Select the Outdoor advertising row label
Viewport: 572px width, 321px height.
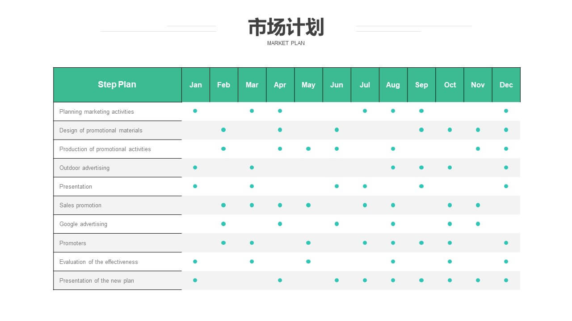pyautogui.click(x=84, y=168)
